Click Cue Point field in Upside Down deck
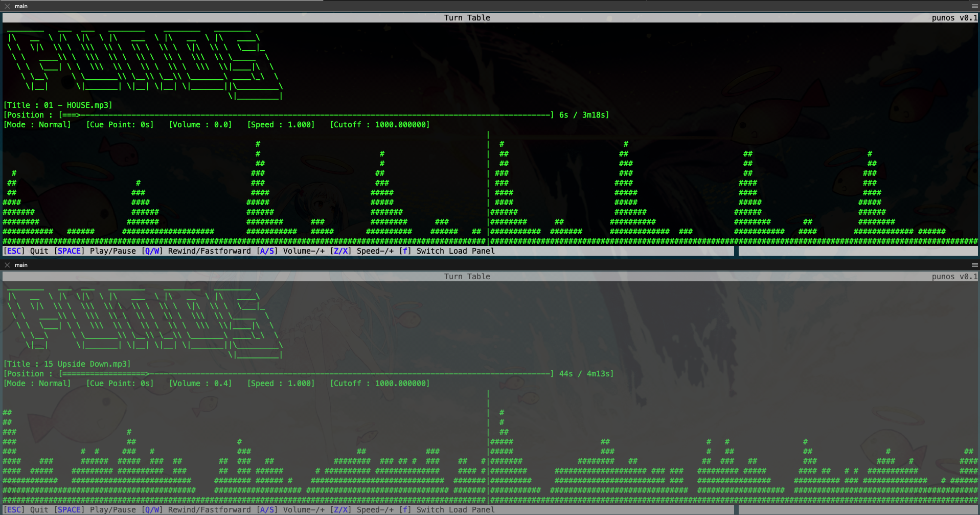The height and width of the screenshot is (515, 980). (120, 384)
